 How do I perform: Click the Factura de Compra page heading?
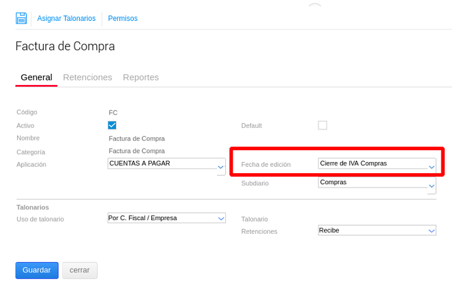coord(65,46)
